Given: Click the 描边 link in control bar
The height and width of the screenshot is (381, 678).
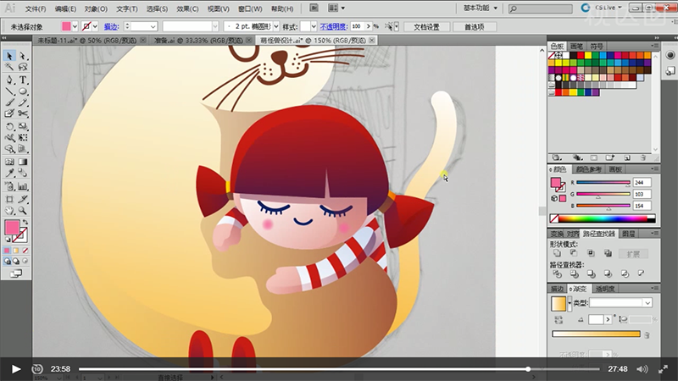Looking at the screenshot, I should (x=111, y=26).
